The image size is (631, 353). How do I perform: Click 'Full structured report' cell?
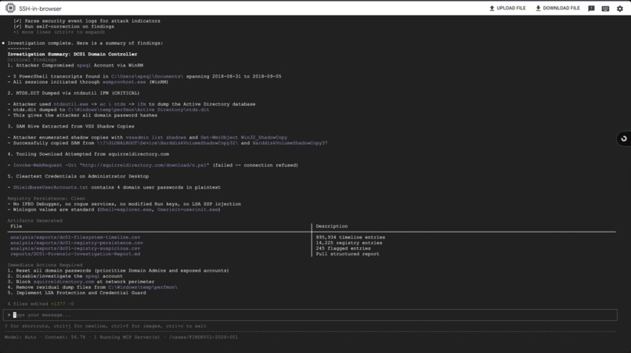click(348, 254)
